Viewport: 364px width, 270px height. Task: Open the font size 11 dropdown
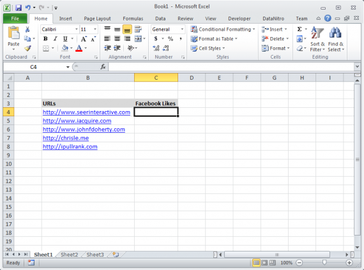point(95,29)
